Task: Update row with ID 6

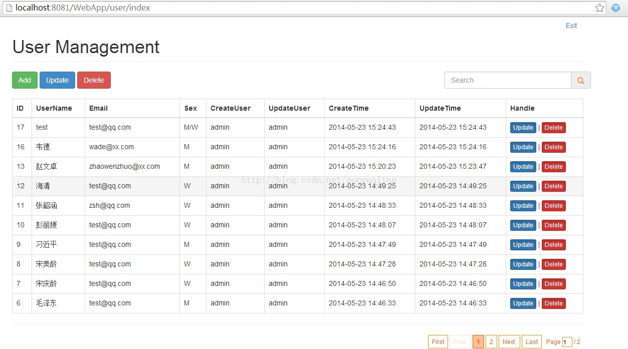Action: click(523, 303)
